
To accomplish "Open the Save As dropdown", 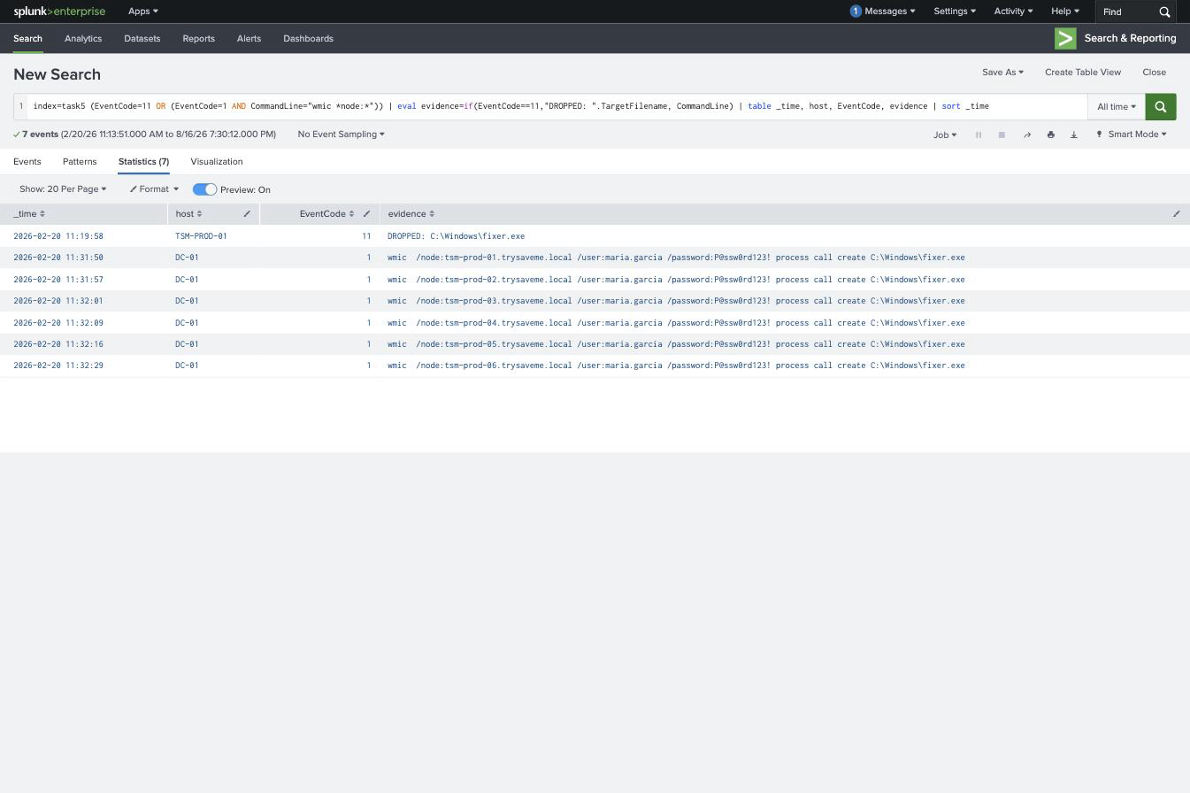I will pyautogui.click(x=1002, y=73).
